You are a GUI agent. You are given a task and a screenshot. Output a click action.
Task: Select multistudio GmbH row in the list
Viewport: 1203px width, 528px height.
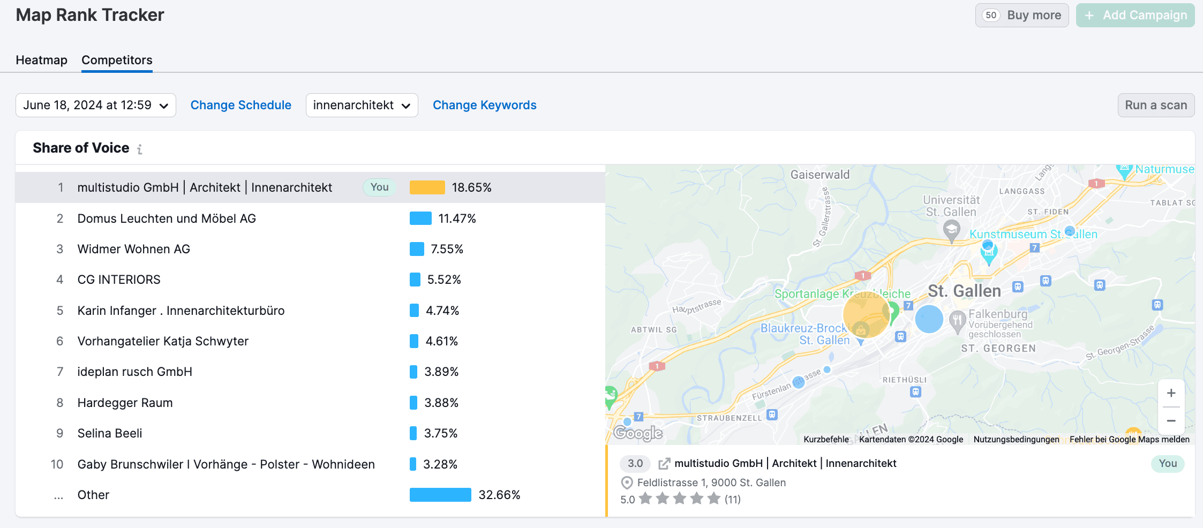tap(311, 187)
